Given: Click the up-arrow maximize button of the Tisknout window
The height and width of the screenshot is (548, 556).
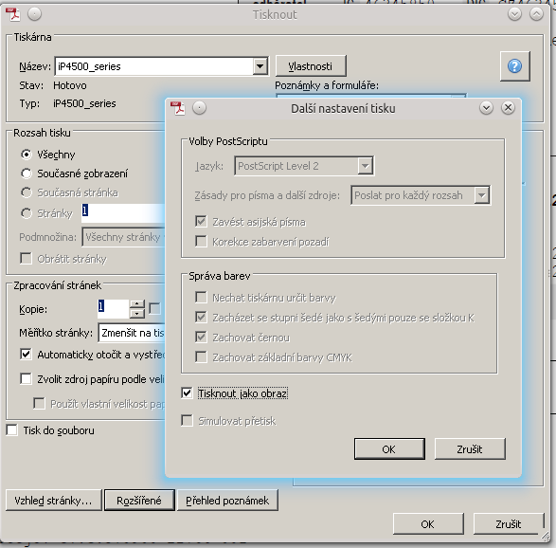Looking at the screenshot, I should 536,14.
